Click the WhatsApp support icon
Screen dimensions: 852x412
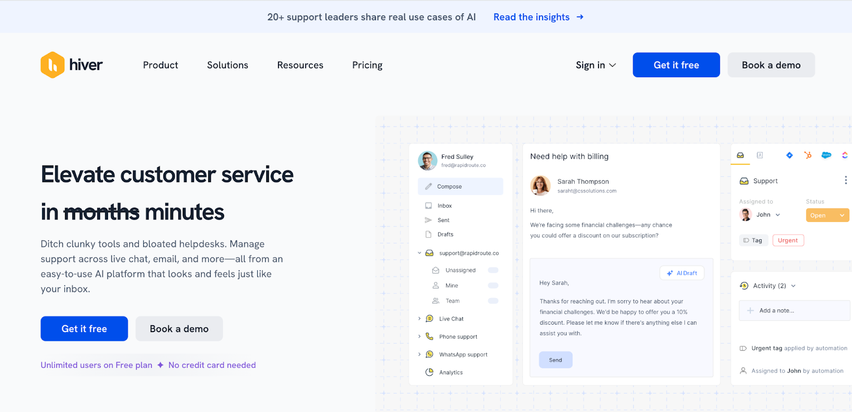pyautogui.click(x=429, y=355)
